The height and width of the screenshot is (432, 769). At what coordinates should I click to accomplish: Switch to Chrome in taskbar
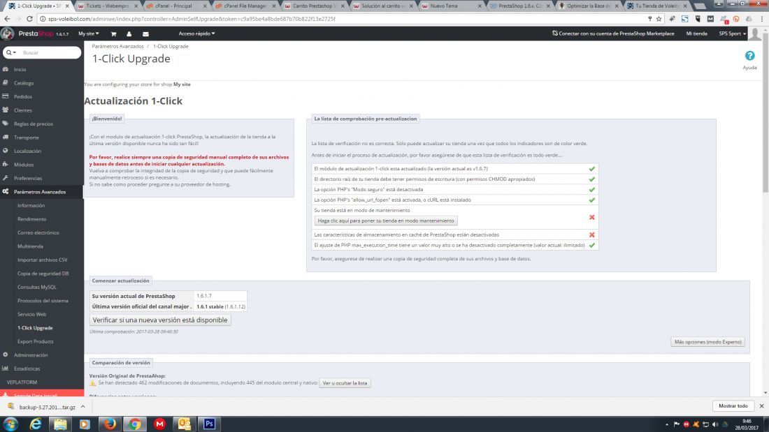click(135, 424)
